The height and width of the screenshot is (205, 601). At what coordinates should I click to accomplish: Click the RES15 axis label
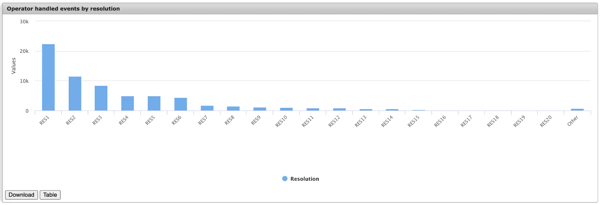click(x=414, y=121)
